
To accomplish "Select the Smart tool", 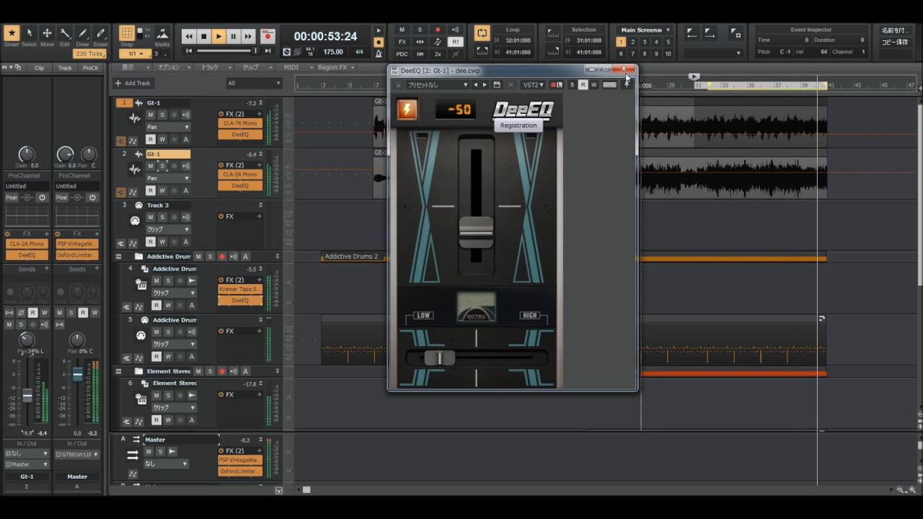I will pyautogui.click(x=12, y=34).
